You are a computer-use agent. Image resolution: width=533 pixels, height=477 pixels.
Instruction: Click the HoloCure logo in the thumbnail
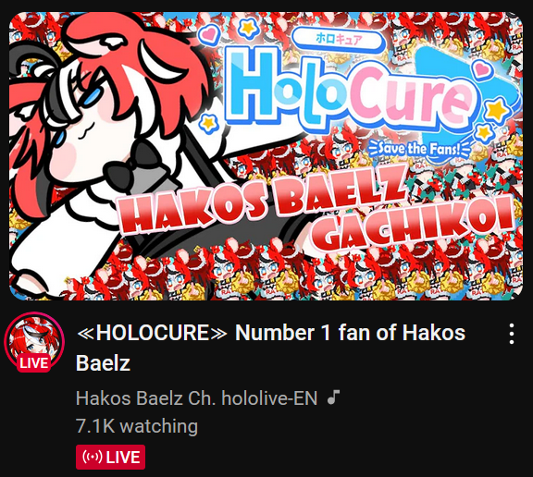pos(350,90)
